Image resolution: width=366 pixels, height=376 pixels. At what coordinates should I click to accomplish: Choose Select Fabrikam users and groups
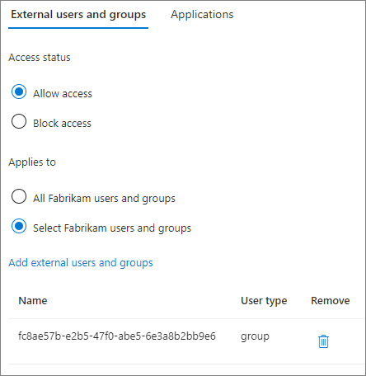coord(19,226)
